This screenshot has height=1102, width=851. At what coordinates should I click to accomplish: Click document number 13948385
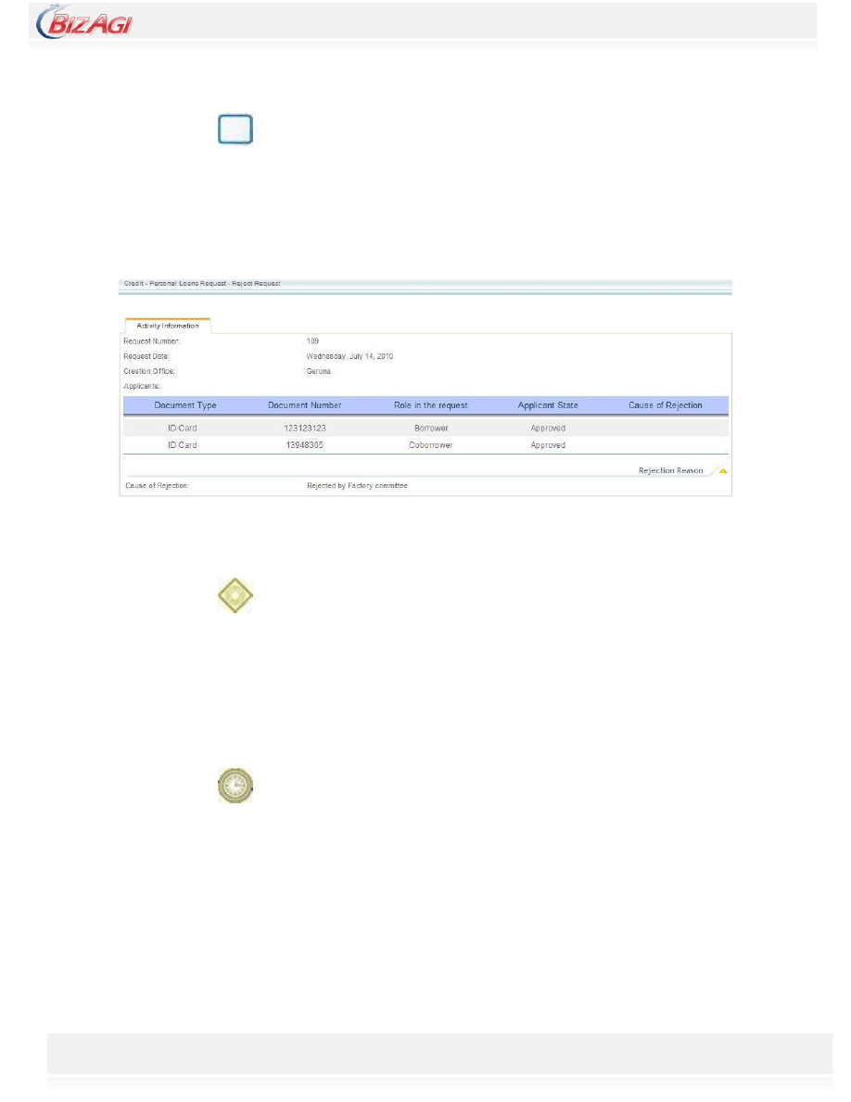tap(304, 445)
